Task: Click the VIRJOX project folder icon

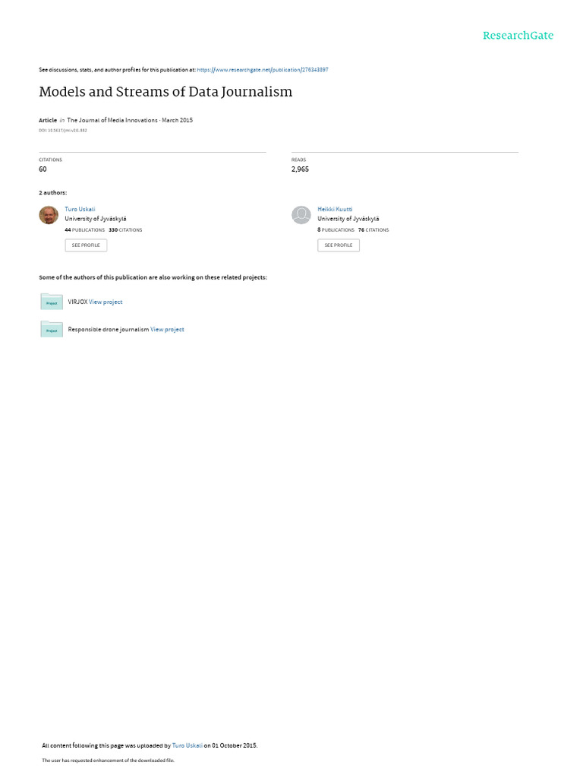Action: tap(52, 301)
